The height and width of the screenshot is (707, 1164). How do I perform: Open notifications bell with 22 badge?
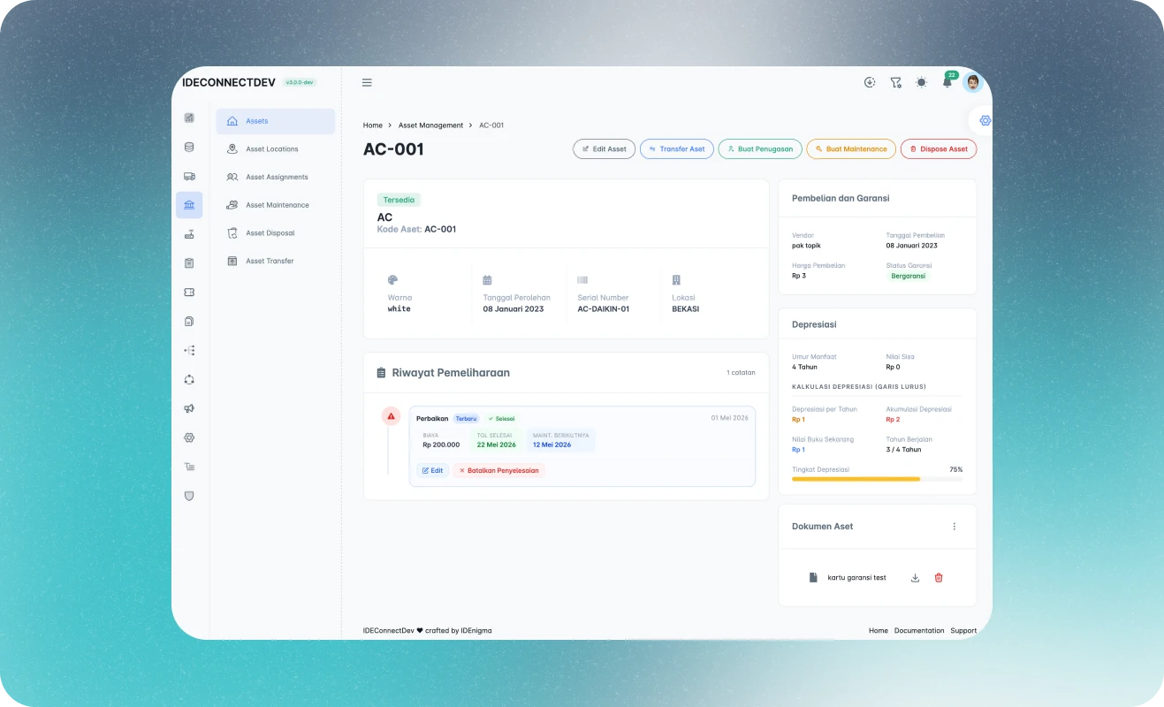pos(947,82)
